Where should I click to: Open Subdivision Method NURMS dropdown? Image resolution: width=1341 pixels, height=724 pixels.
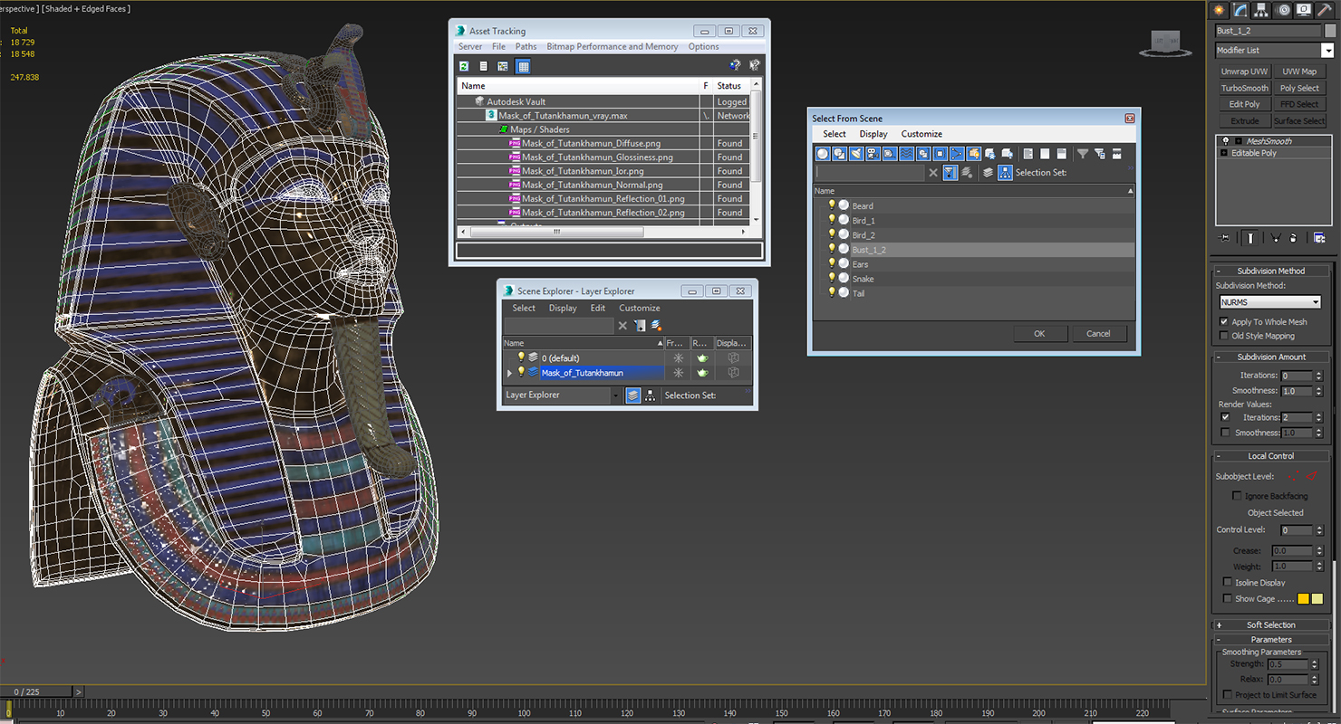[x=1269, y=302]
